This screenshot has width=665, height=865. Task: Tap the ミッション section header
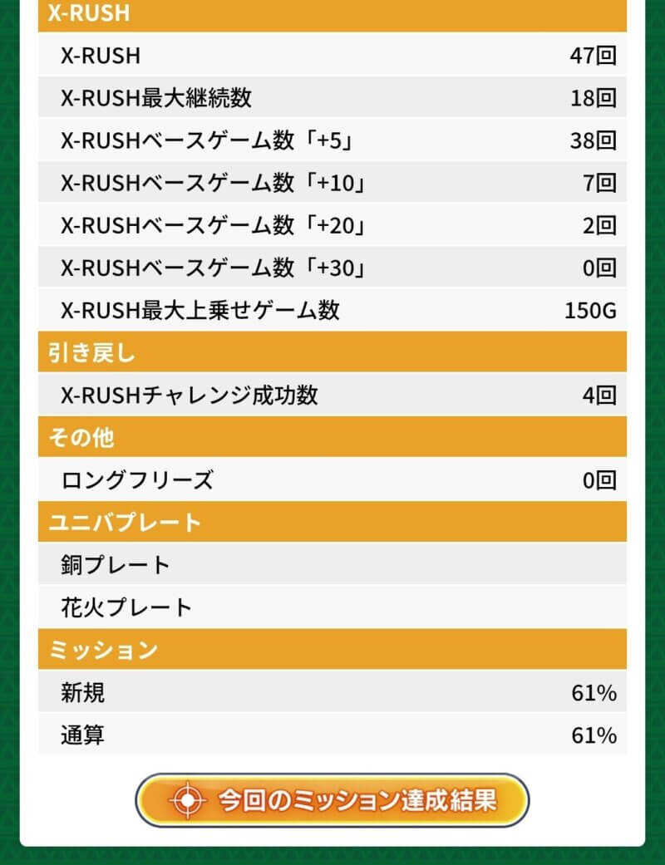tap(332, 650)
